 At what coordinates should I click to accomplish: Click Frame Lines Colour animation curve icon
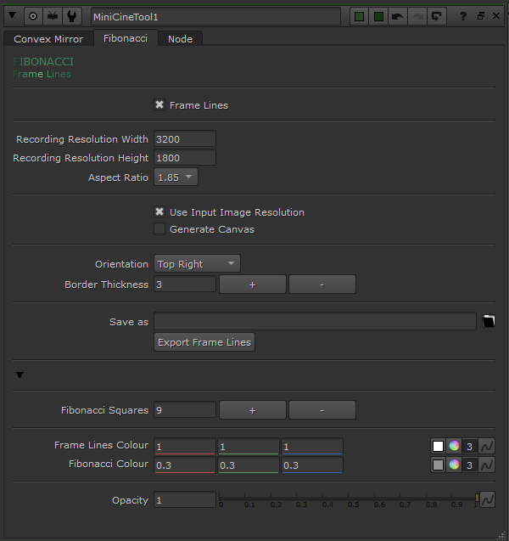click(x=488, y=446)
